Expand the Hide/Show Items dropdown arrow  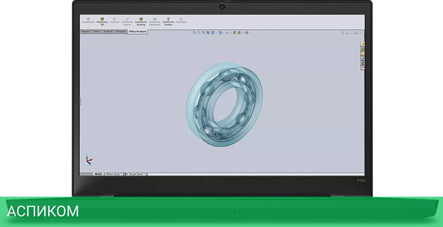point(231,32)
